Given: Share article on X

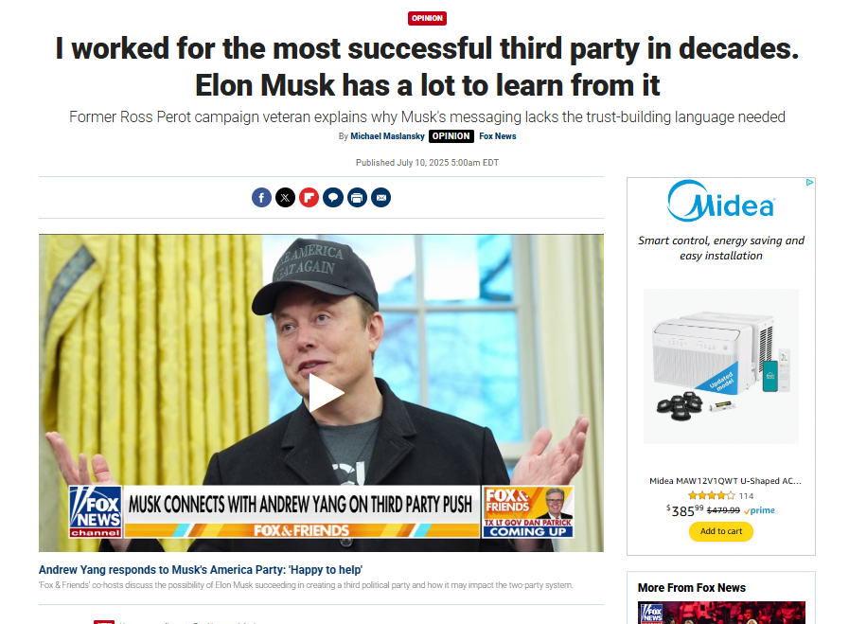Looking at the screenshot, I should point(285,198).
